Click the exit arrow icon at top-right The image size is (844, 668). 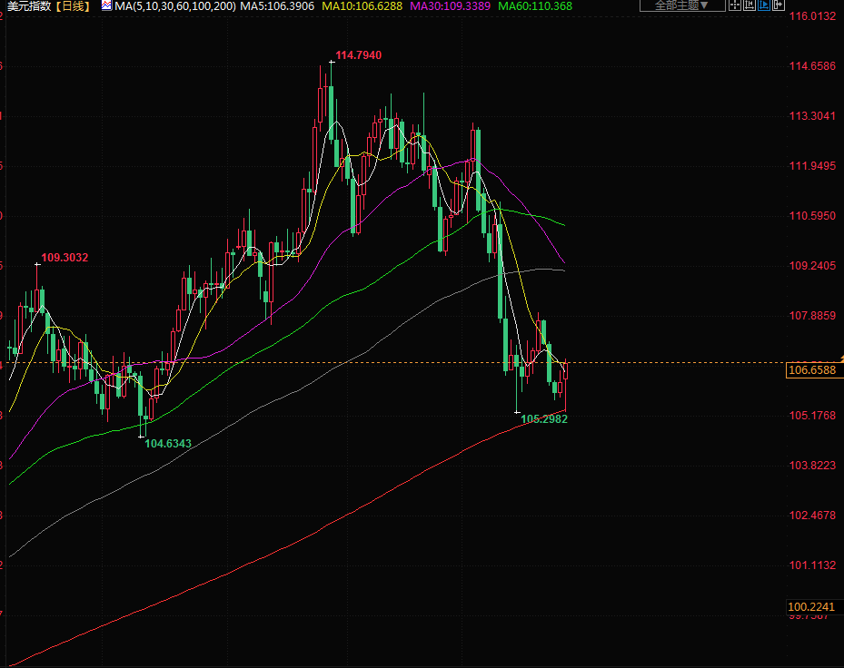(x=778, y=5)
